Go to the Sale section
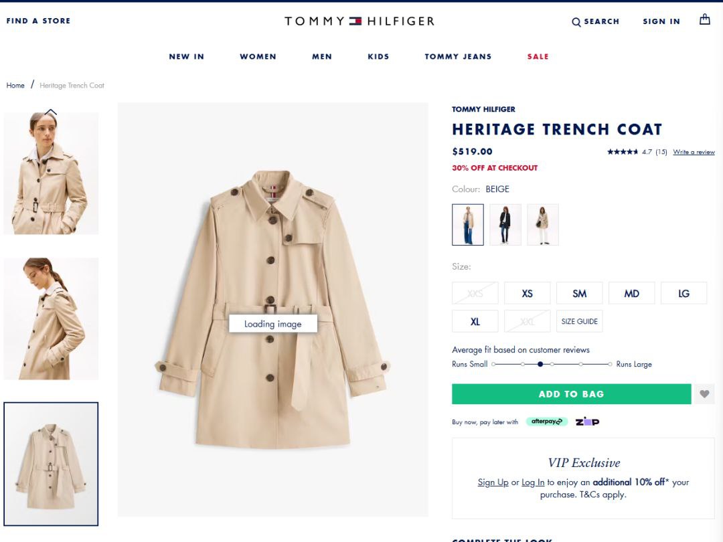The height and width of the screenshot is (542, 723). tap(538, 57)
